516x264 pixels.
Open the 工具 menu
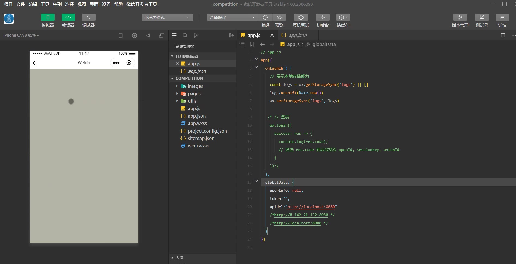45,4
